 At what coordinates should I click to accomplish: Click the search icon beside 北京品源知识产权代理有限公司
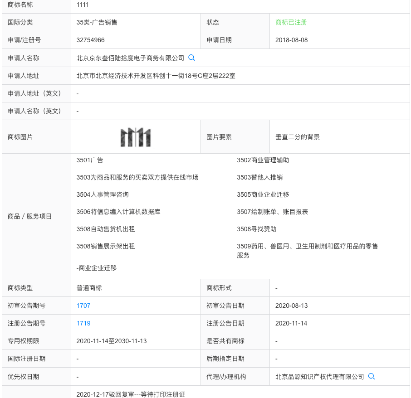pos(372,376)
